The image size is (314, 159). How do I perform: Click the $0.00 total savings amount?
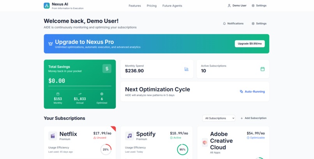pos(56,81)
